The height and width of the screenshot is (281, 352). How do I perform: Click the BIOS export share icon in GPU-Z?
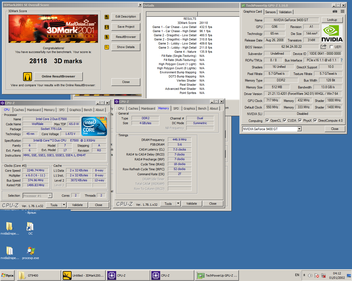(x=323, y=47)
